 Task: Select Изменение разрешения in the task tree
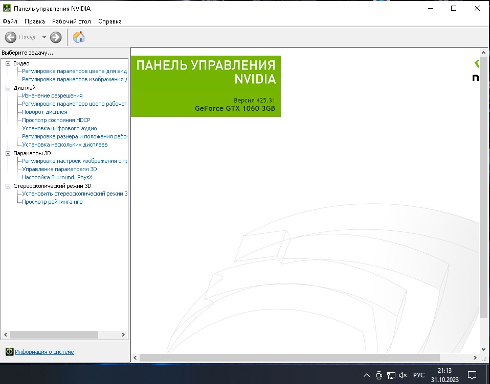tap(52, 95)
